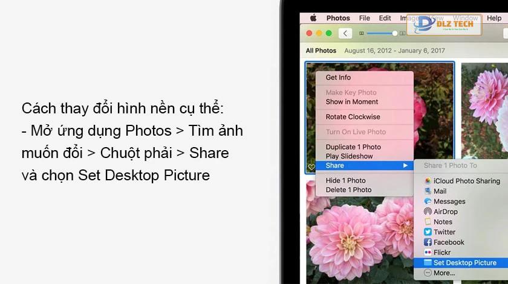Adjust the thumbnail zoom slider
The width and height of the screenshot is (508, 284).
pos(382,33)
